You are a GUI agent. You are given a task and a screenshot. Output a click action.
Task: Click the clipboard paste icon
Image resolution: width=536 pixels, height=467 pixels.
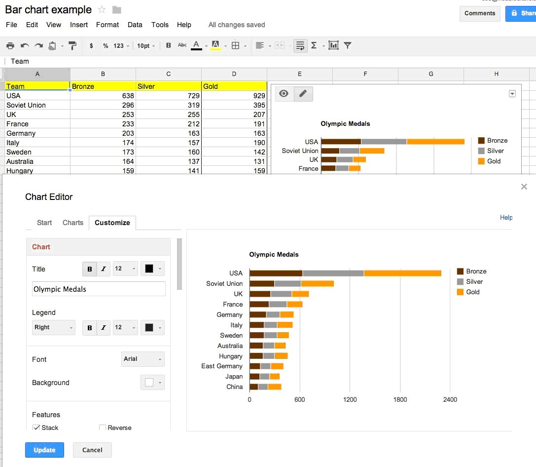click(52, 45)
